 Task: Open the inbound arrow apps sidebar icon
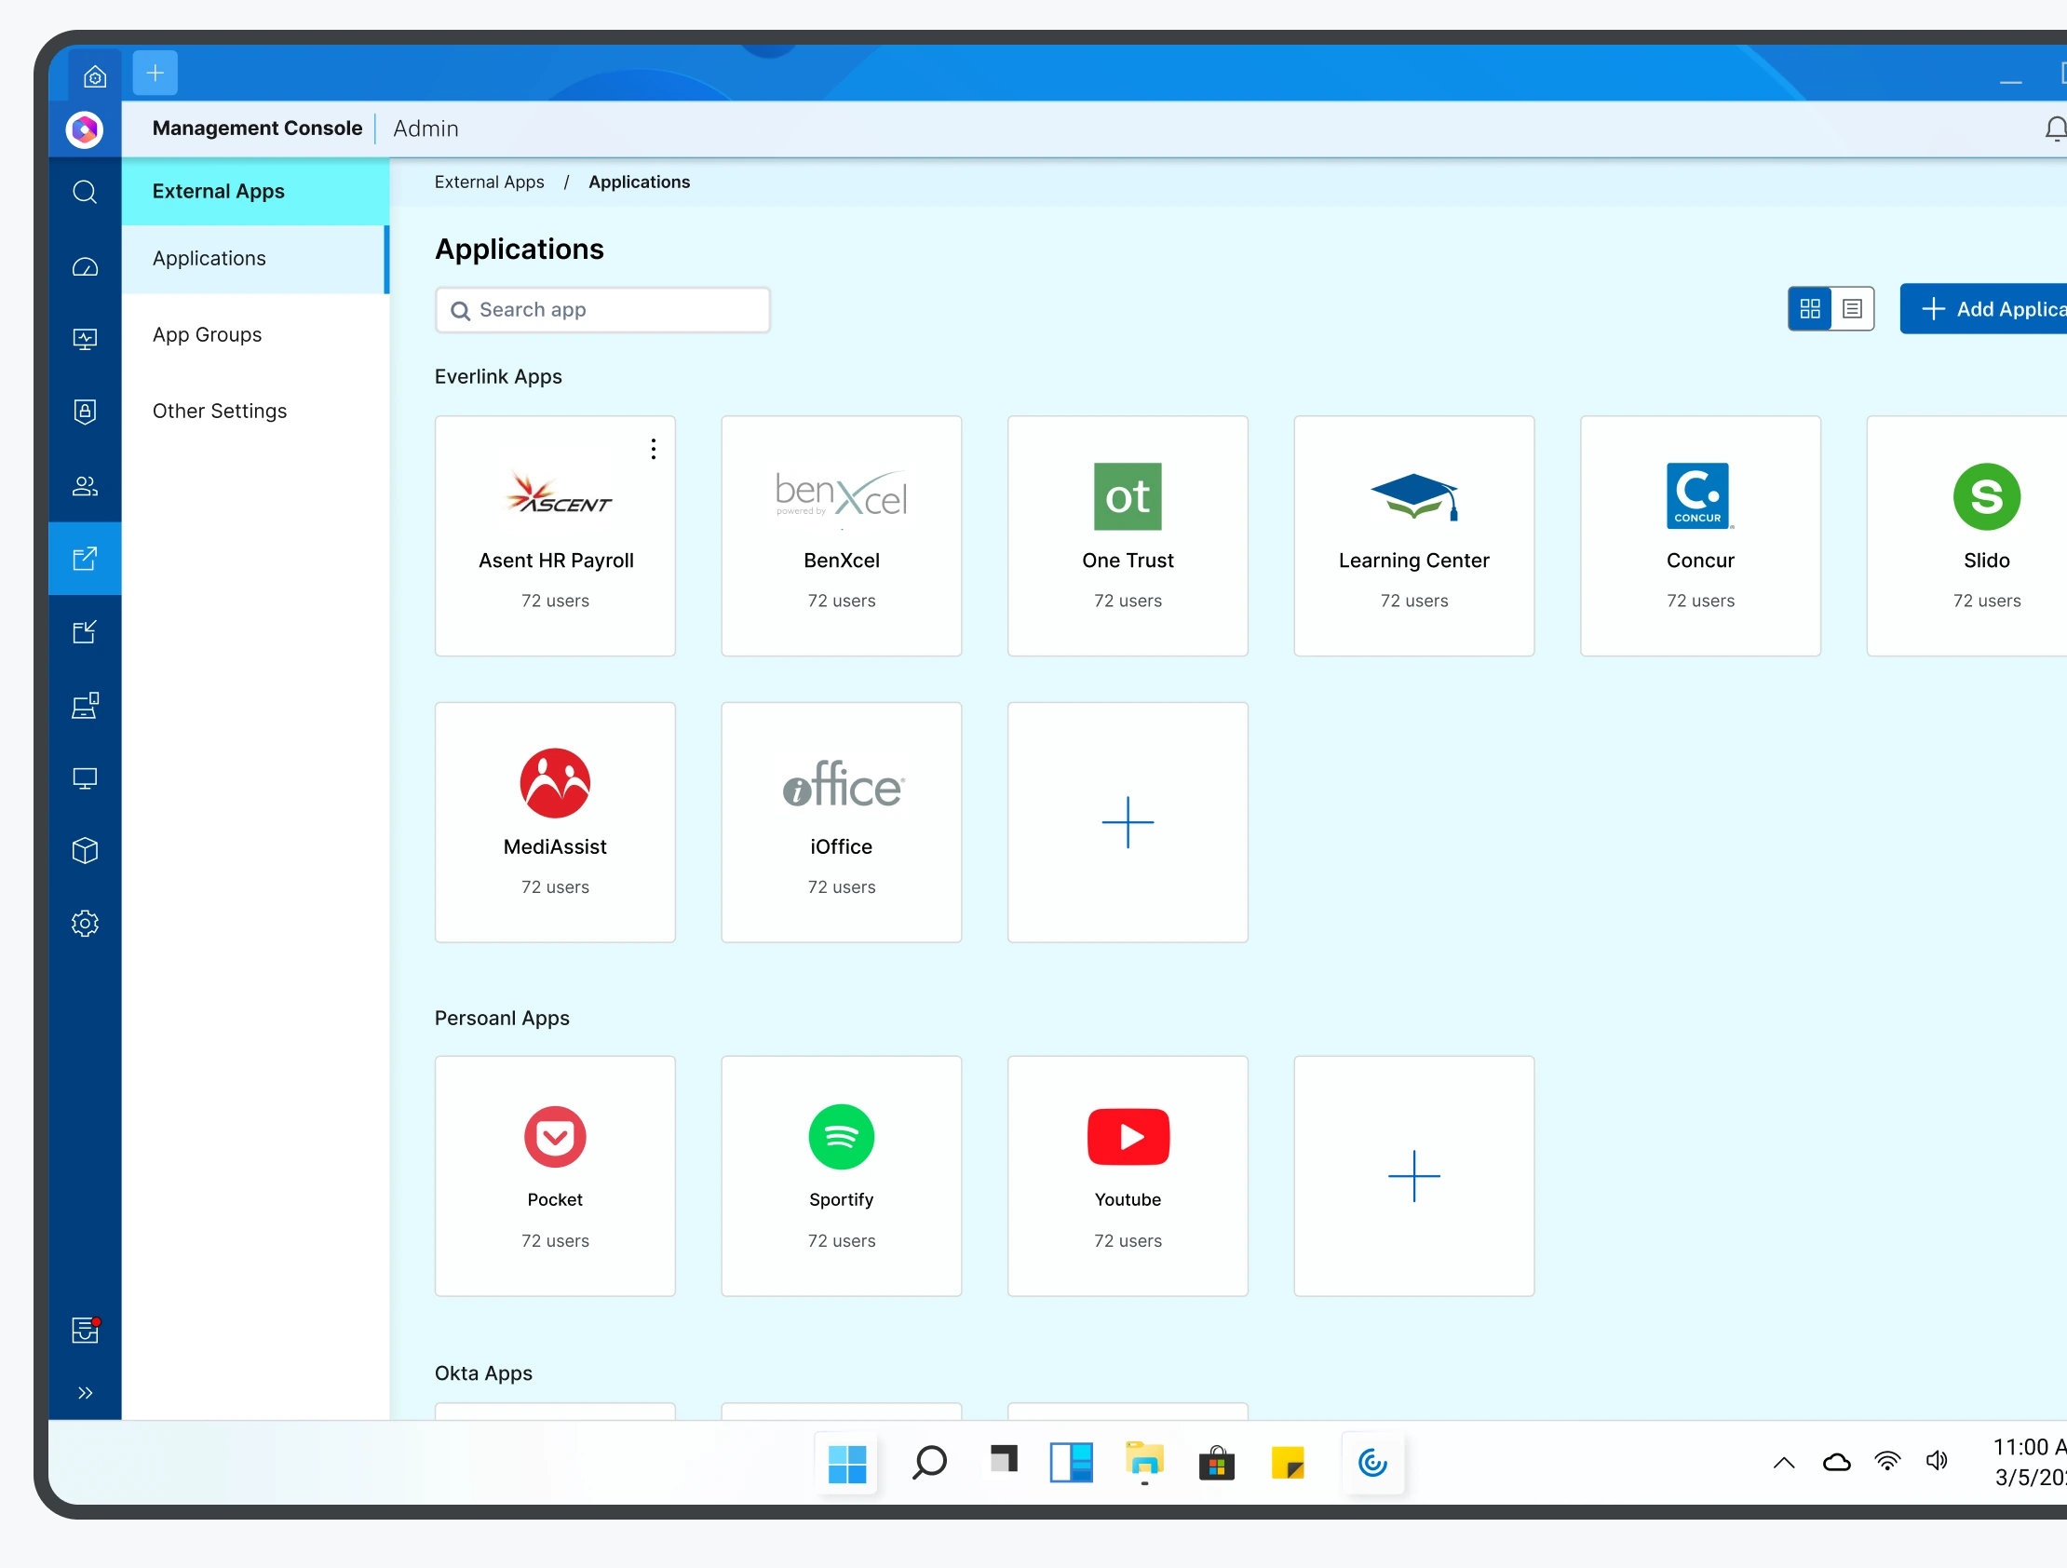click(85, 632)
